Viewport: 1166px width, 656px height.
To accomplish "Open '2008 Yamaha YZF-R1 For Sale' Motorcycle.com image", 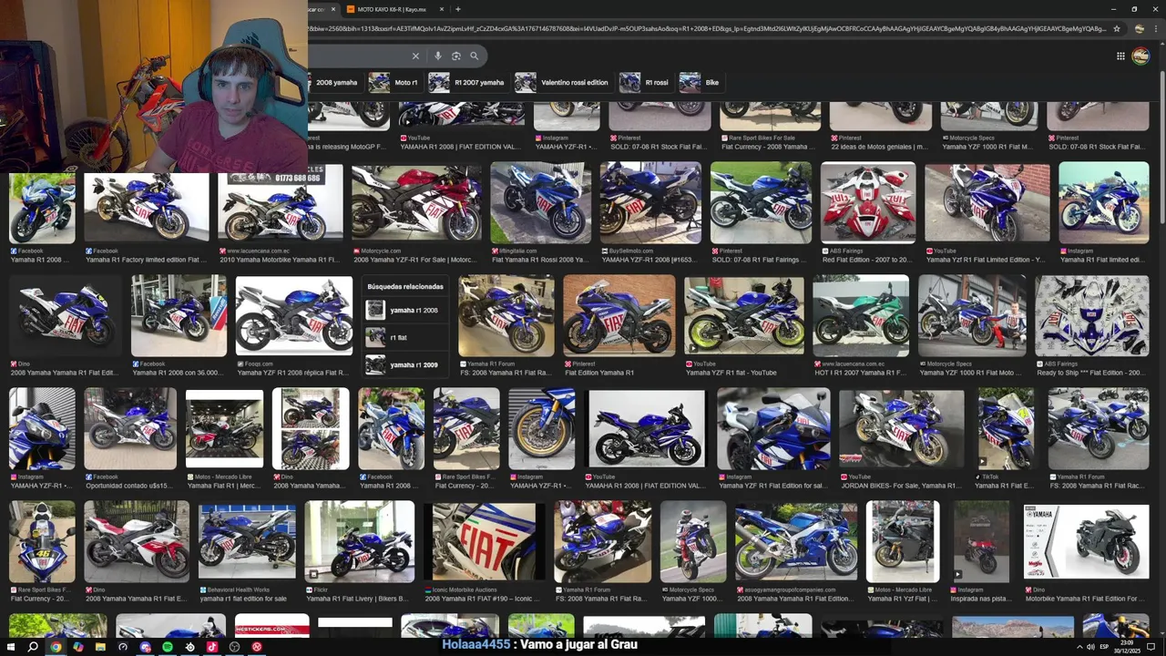I will [415, 204].
